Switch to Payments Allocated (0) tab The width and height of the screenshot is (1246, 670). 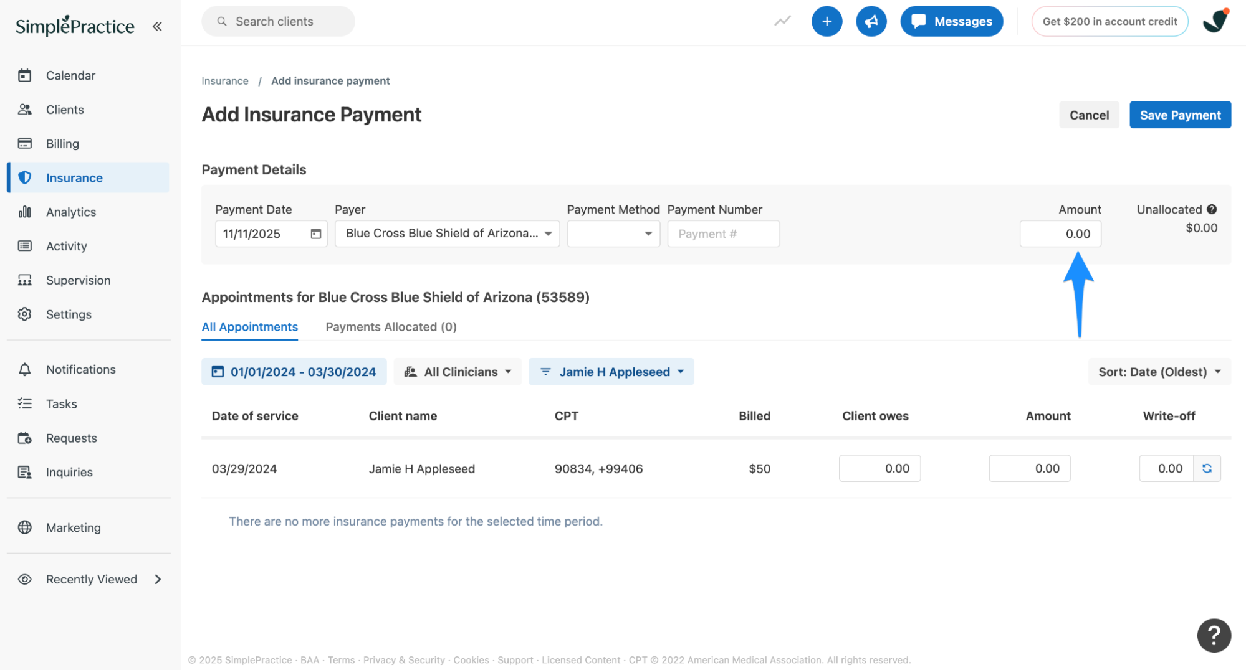coord(391,327)
